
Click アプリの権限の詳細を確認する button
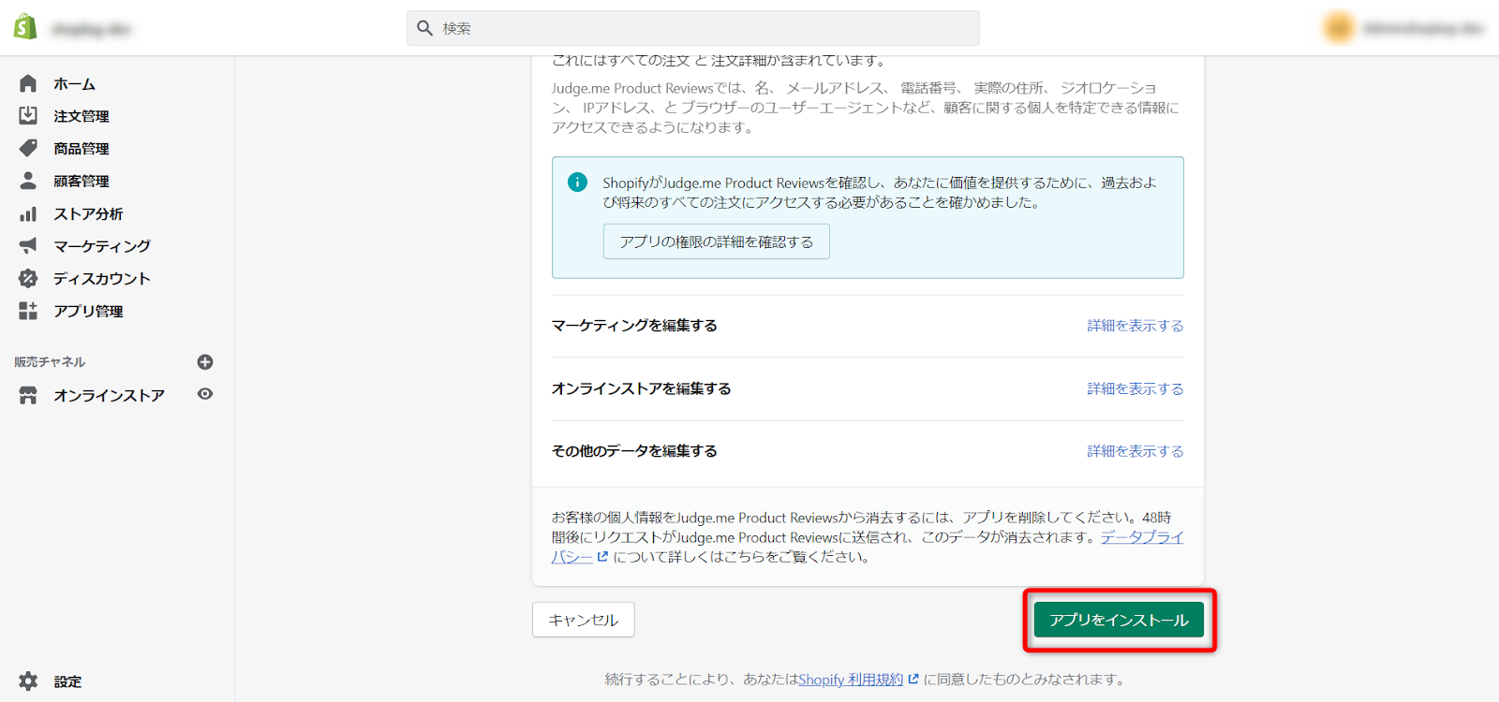click(x=716, y=241)
